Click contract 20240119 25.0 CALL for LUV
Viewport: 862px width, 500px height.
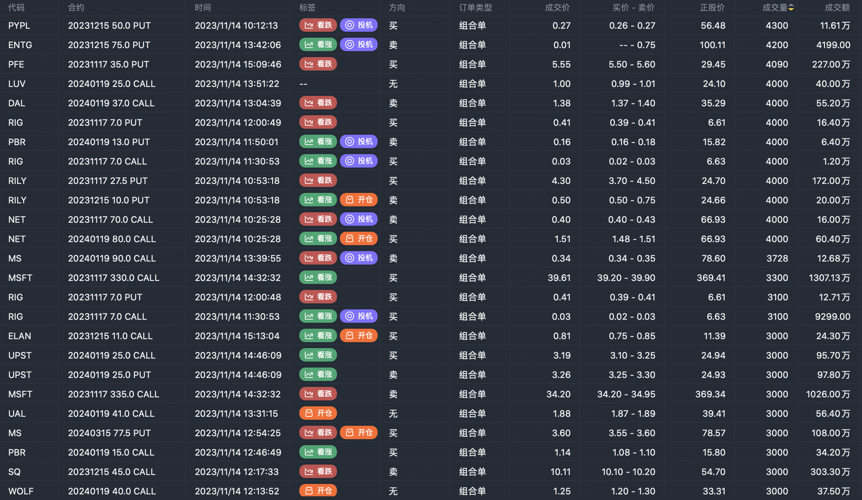112,84
